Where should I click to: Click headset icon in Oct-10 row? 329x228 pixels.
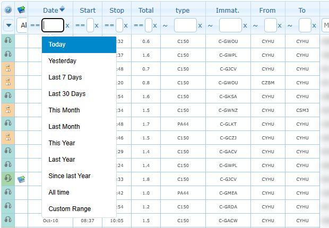point(8,220)
